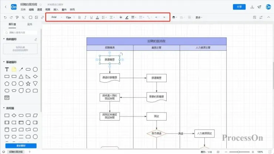Switch to the 风格 style tab
Screen dimensions: 274x154
pyautogui.click(x=30, y=24)
